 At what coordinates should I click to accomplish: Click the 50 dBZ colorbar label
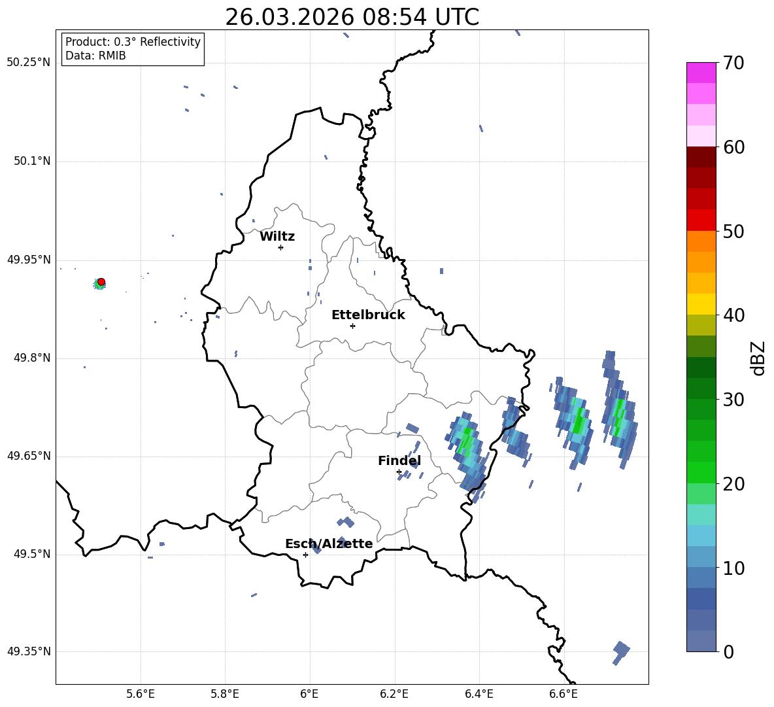[x=733, y=231]
